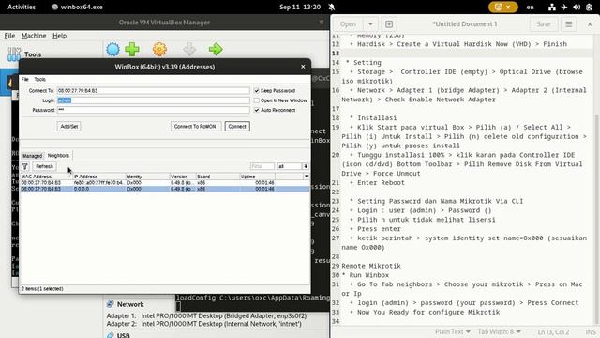Open the File menu in WinBox
Screen dimensions: 600x338
25,79
